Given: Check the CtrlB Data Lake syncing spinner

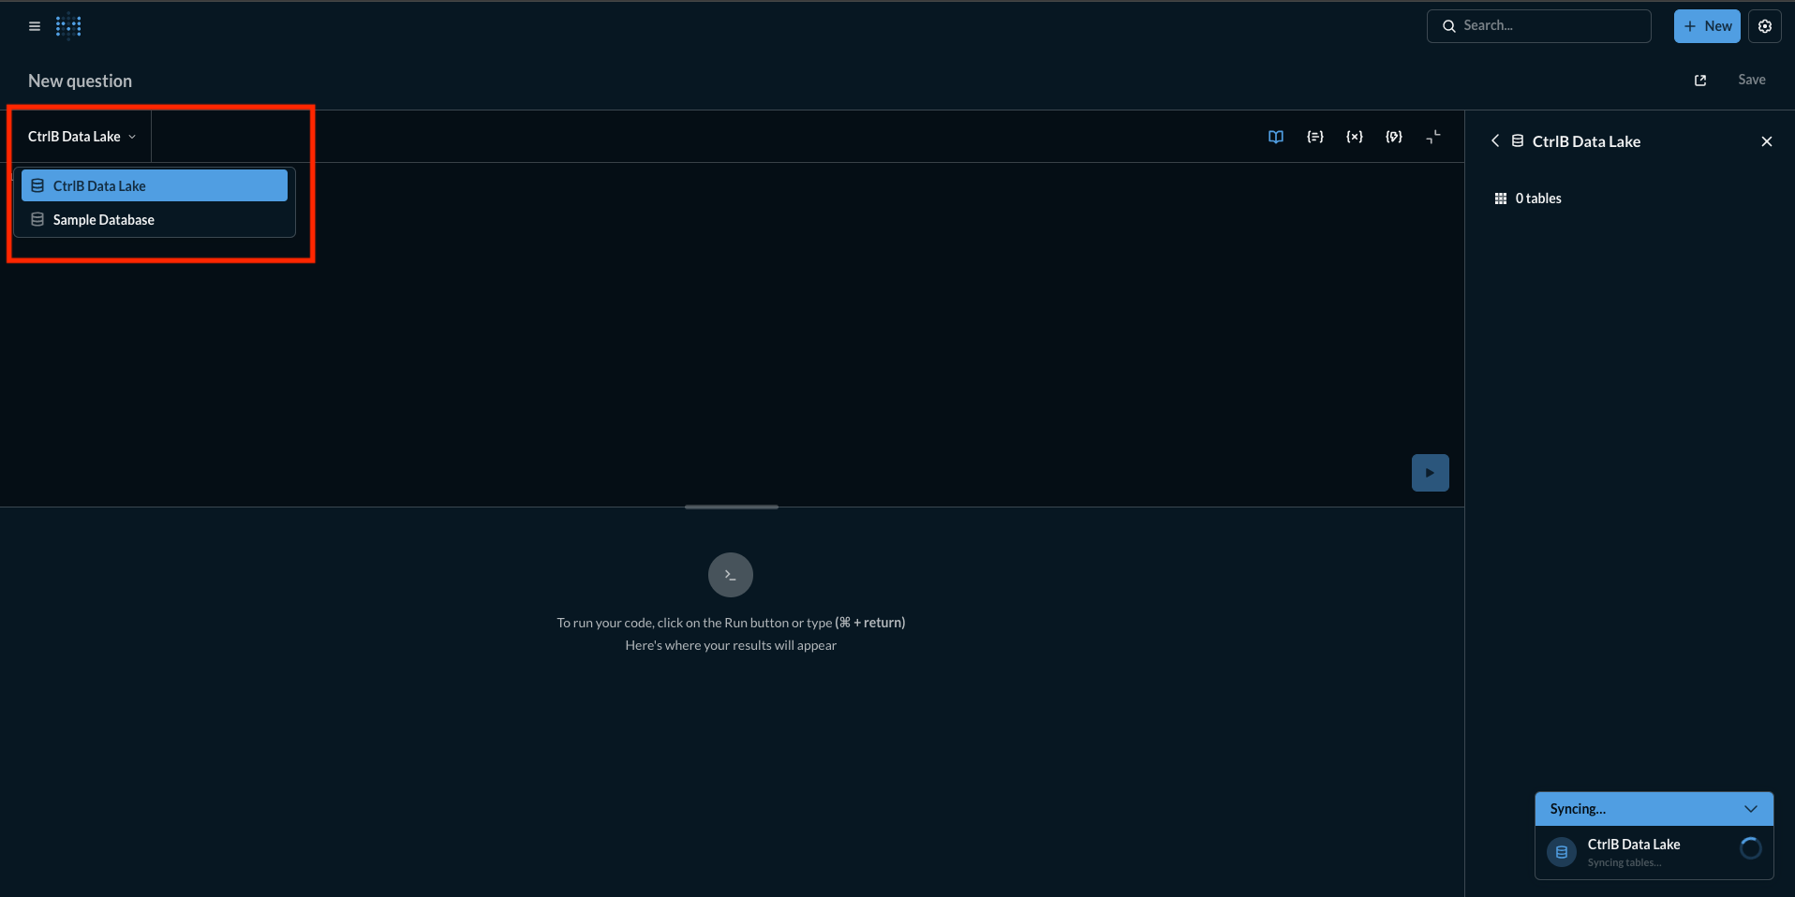Looking at the screenshot, I should (1750, 848).
